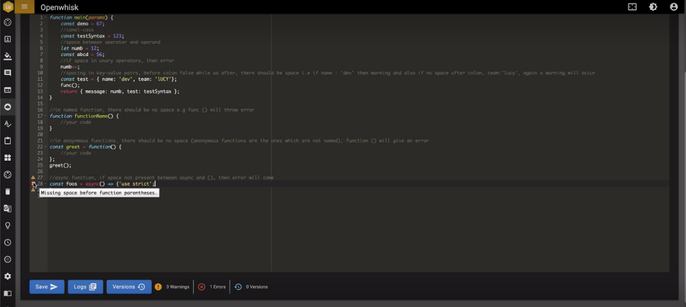Open the lightbulb sidebar icon
Screen dimensions: 686x307
pos(7,225)
